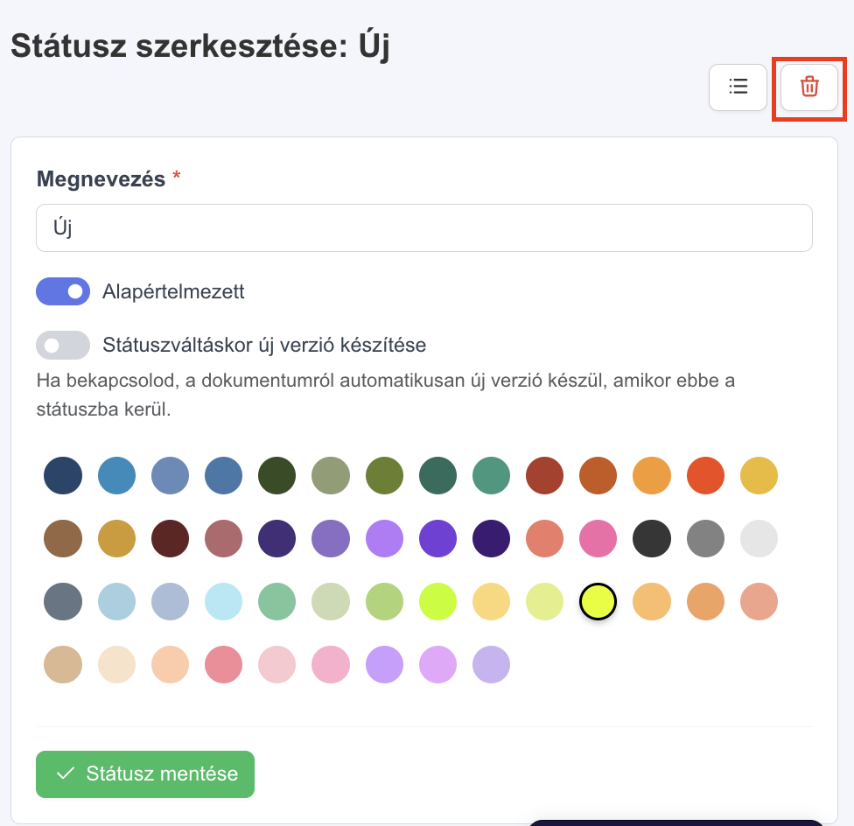This screenshot has width=854, height=826.
Task: Pick the tan beige swatch in last row
Action: point(63,664)
